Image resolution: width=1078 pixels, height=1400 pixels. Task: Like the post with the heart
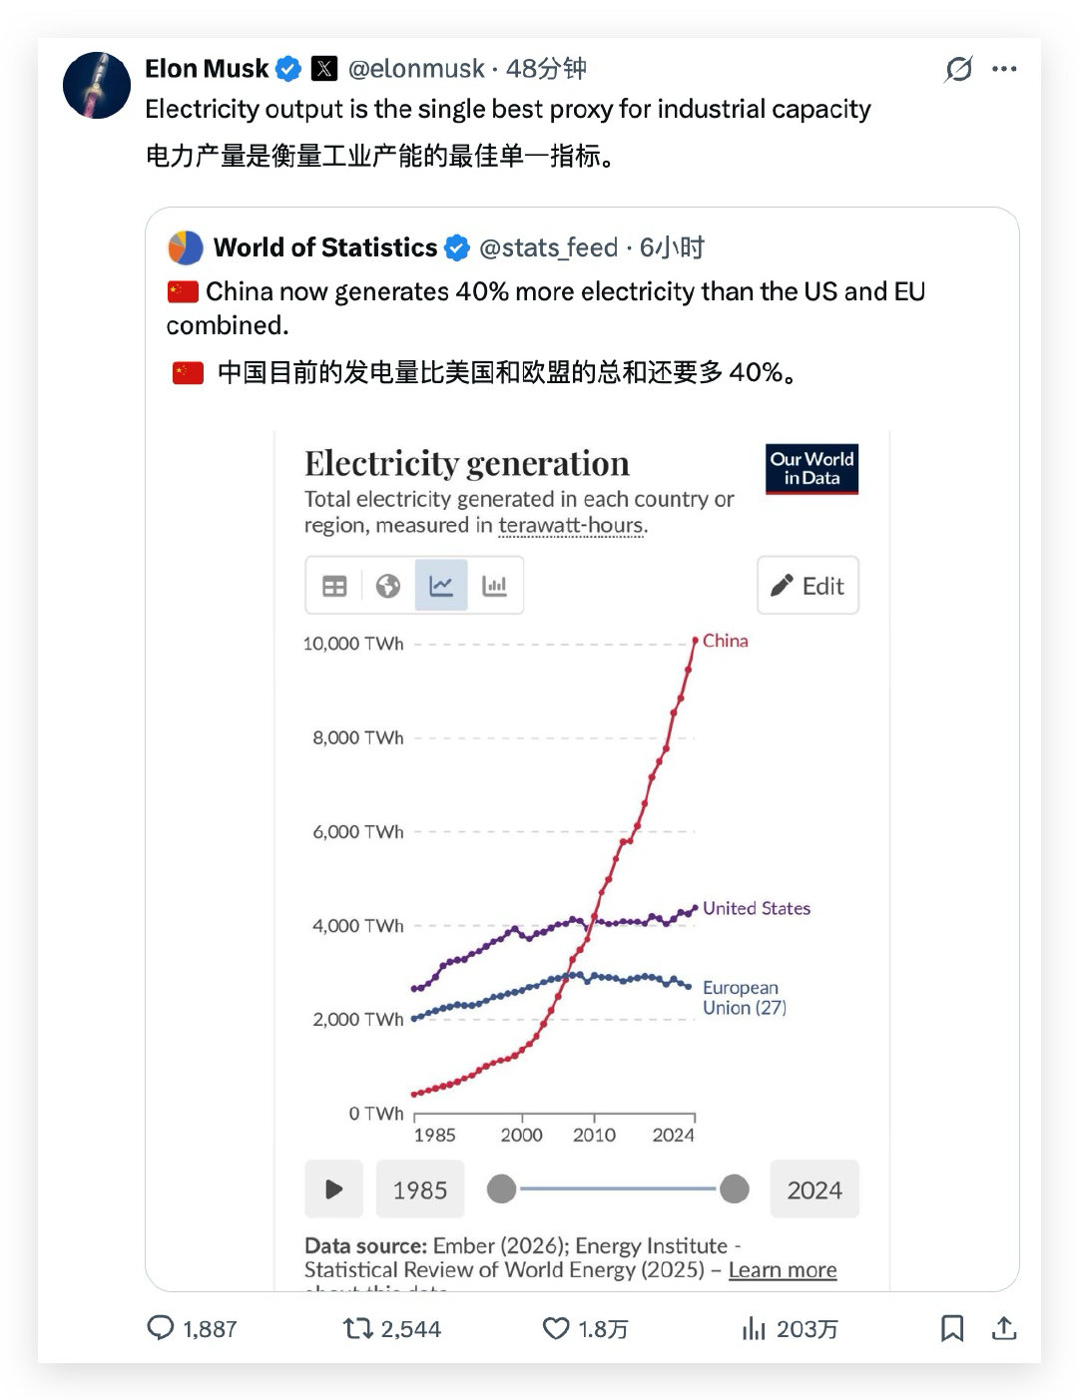pos(555,1328)
